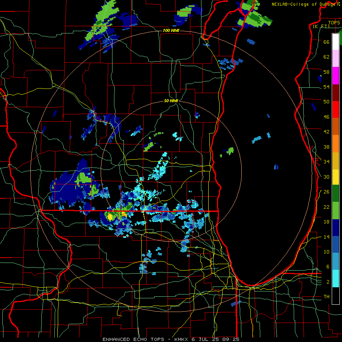Click the light green legend swatch

pos(336,211)
